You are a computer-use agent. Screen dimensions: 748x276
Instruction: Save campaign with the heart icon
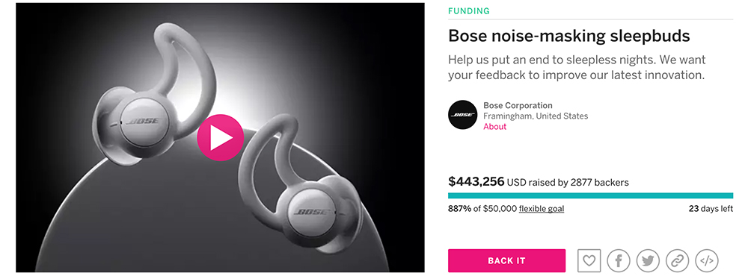589,261
